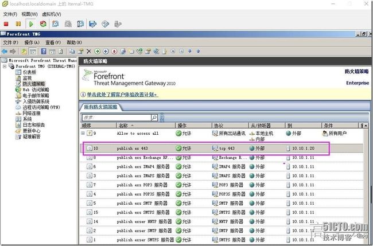The height and width of the screenshot is (246, 373).
Task: Open the 文件(F) menu of the VM window
Action: pyautogui.click(x=10, y=14)
